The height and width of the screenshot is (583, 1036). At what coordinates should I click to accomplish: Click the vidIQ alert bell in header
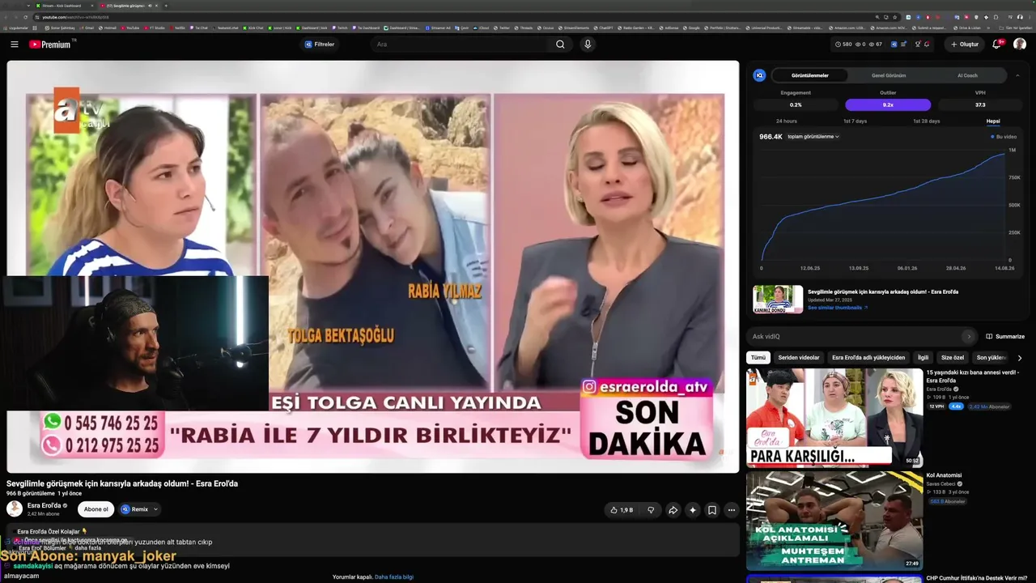click(x=927, y=45)
